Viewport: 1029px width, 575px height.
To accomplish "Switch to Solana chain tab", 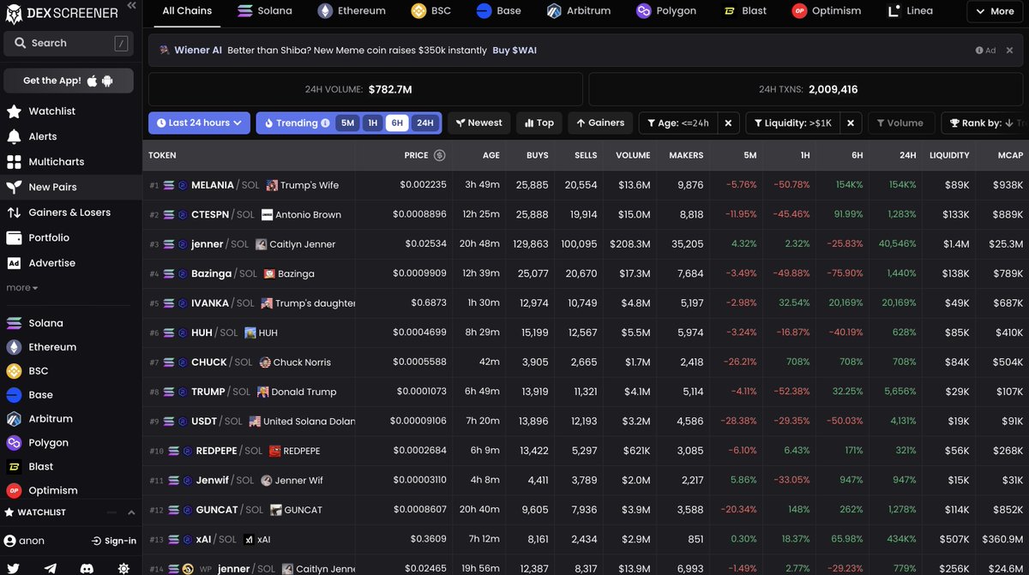I will click(x=265, y=11).
